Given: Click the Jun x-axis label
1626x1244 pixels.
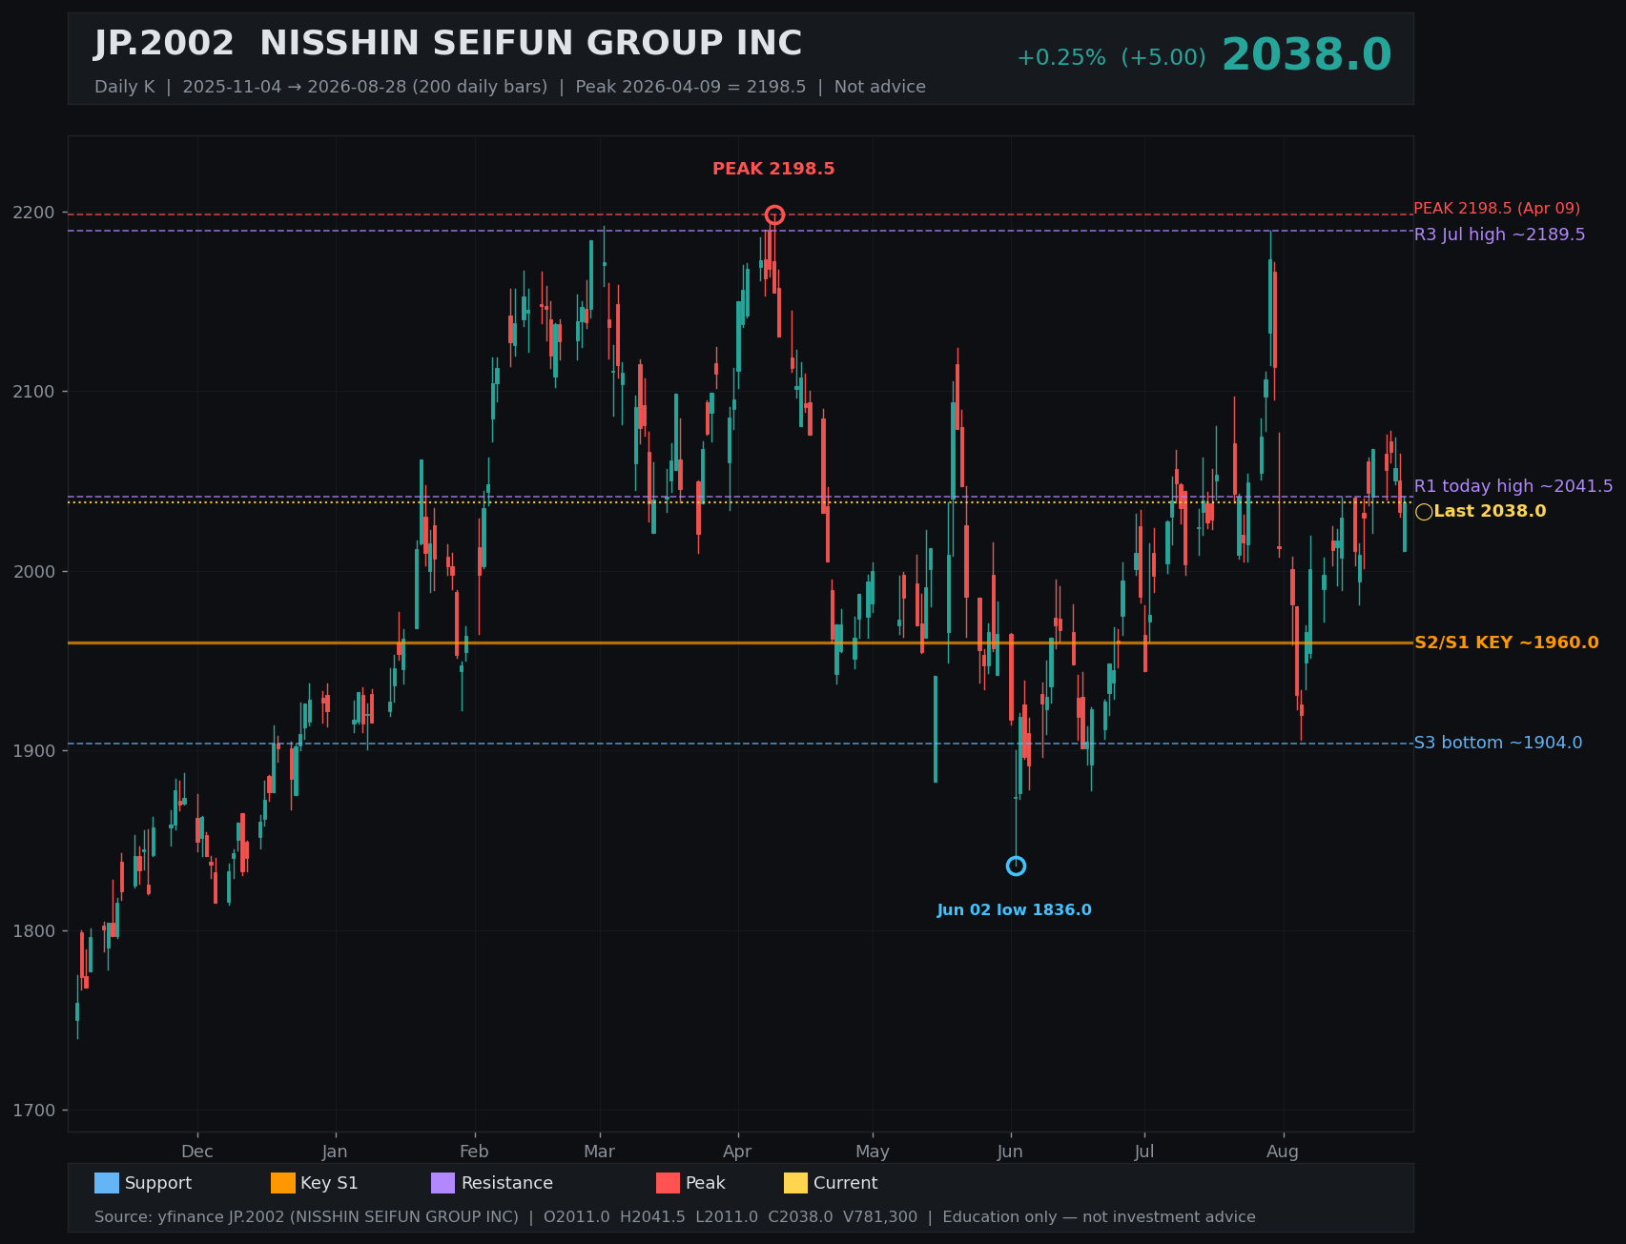Looking at the screenshot, I should tap(1010, 1152).
